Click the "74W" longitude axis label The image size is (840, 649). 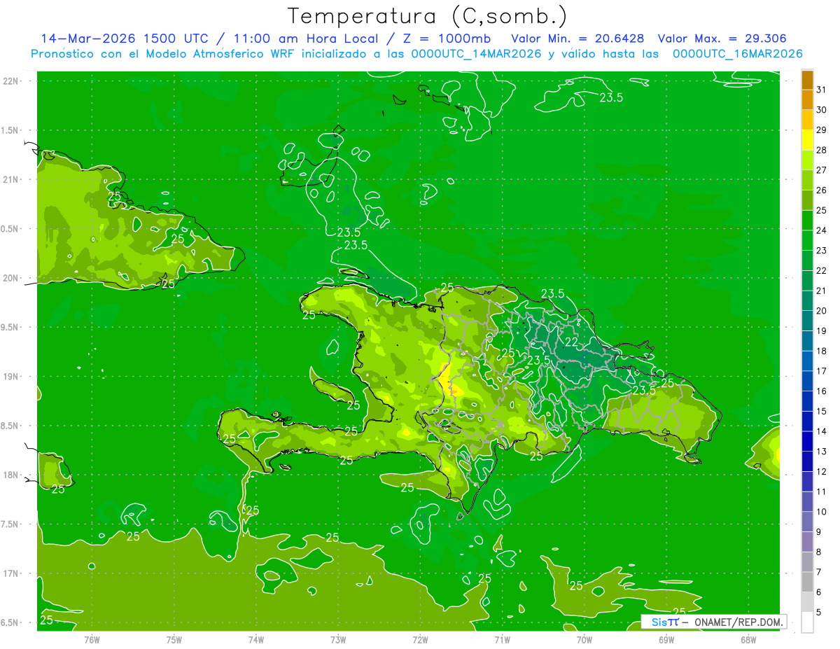(x=256, y=639)
